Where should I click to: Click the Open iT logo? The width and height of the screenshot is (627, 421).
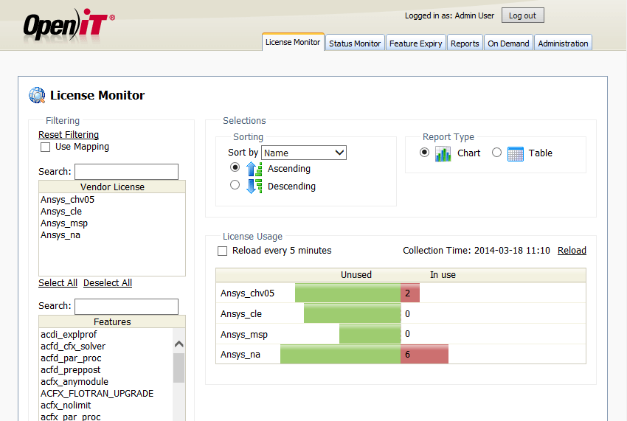69,25
